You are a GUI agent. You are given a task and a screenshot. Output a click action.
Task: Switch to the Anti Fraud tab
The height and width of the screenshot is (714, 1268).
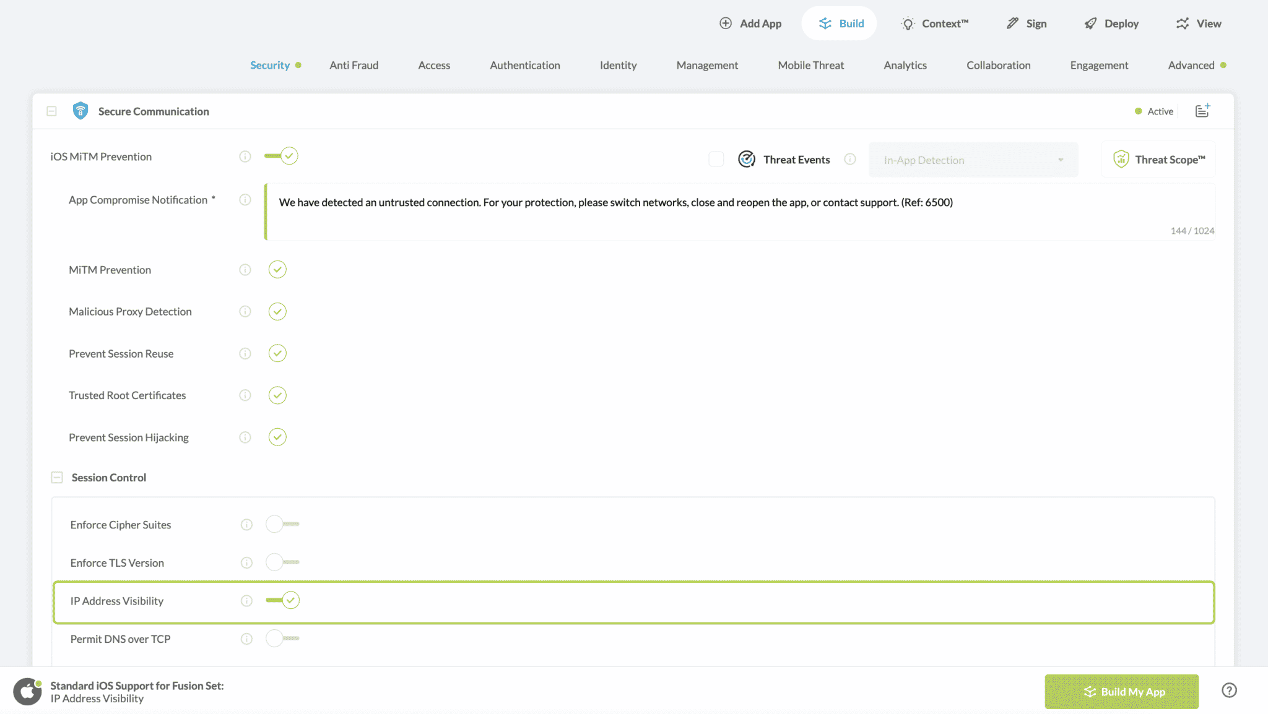354,65
